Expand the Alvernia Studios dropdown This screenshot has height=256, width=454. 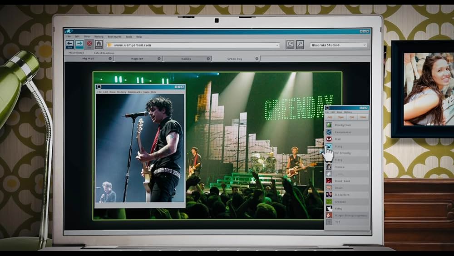[x=365, y=45]
